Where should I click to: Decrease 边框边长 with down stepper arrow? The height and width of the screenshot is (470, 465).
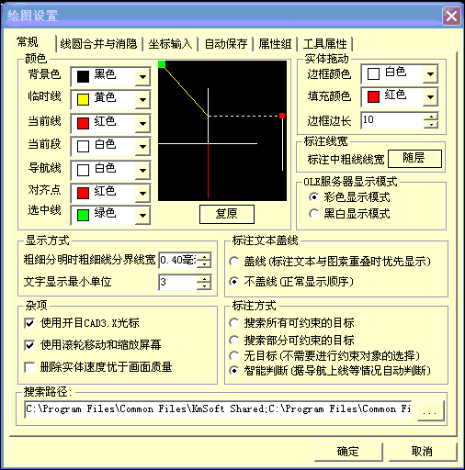(431, 124)
